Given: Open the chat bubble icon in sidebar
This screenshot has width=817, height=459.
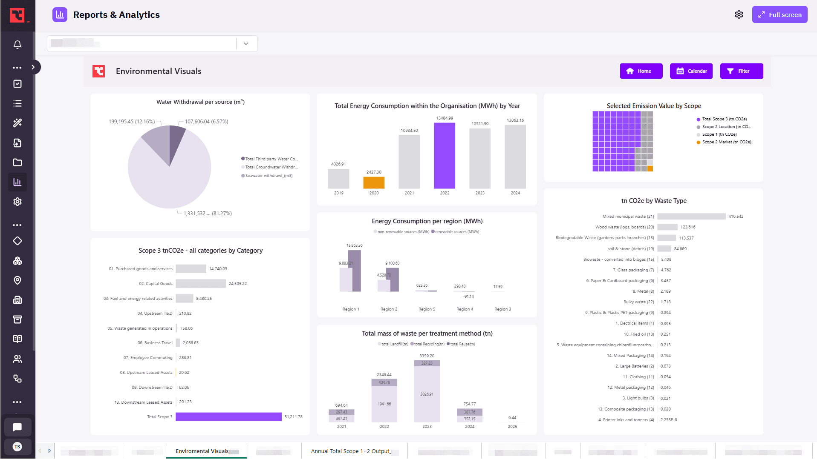Looking at the screenshot, I should coord(17,427).
